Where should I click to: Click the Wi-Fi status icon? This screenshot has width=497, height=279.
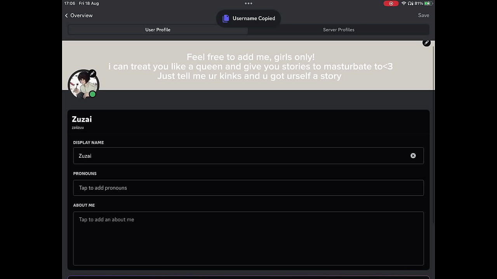404,3
